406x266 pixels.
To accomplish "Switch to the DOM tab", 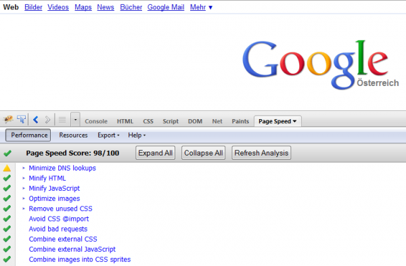I will click(x=195, y=121).
